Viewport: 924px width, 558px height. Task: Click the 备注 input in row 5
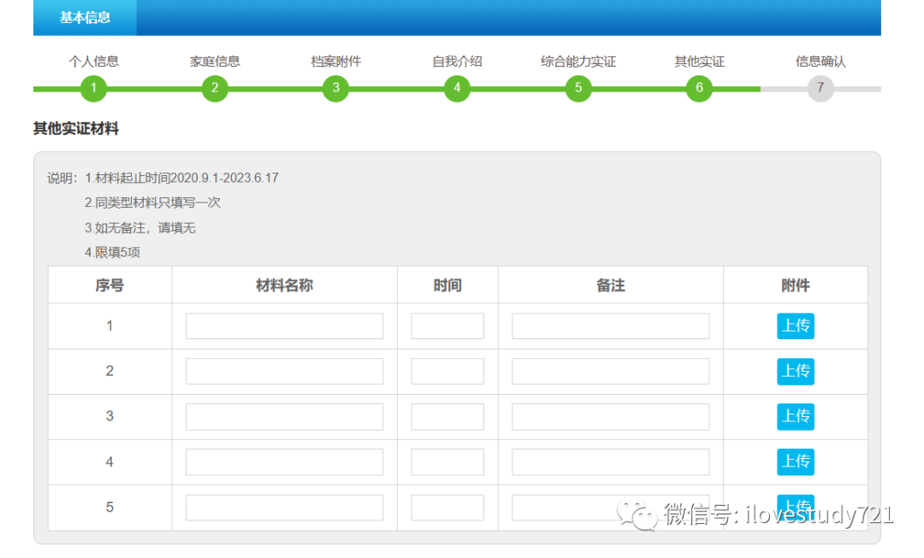point(609,507)
